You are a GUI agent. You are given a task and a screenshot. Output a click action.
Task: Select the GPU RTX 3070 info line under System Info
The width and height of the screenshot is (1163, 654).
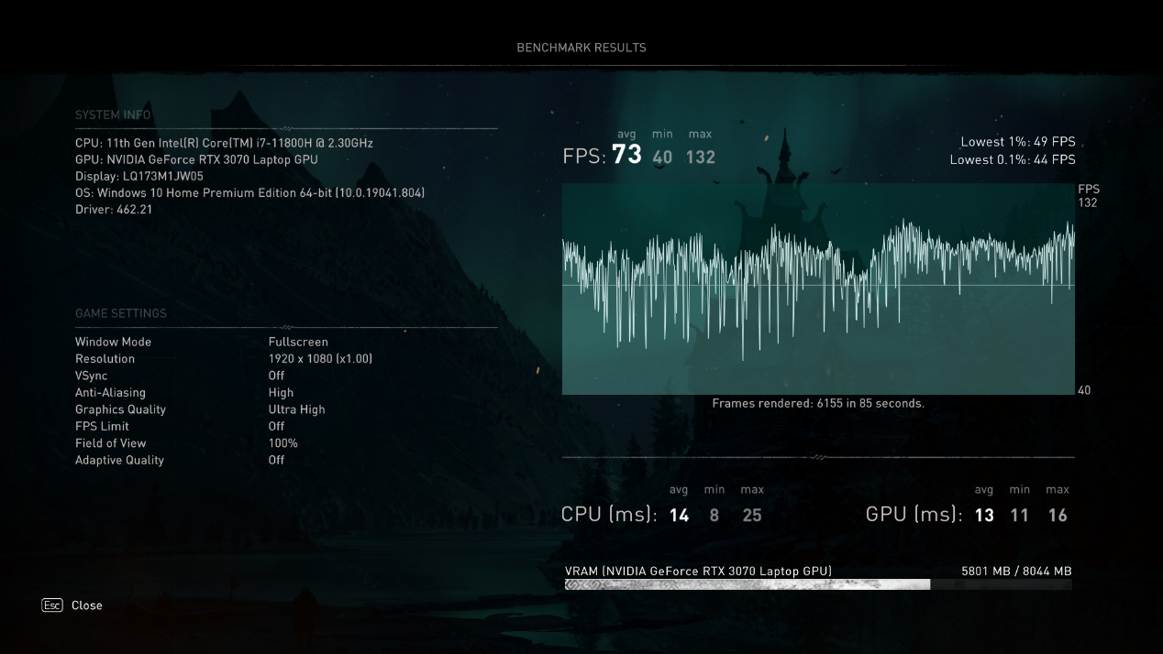196,159
